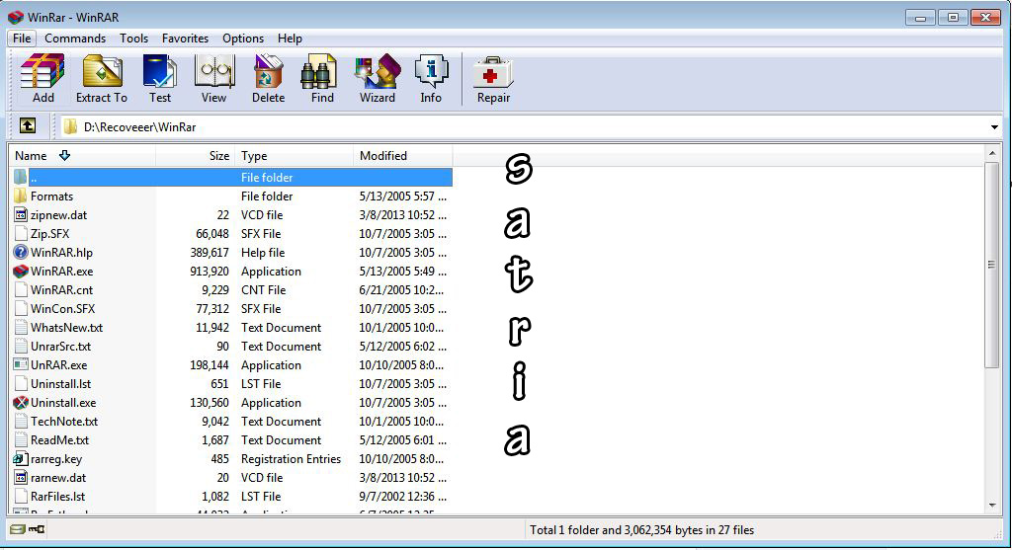Click the WinRAR.exe file icon
Image resolution: width=1012 pixels, height=550 pixels.
click(21, 271)
